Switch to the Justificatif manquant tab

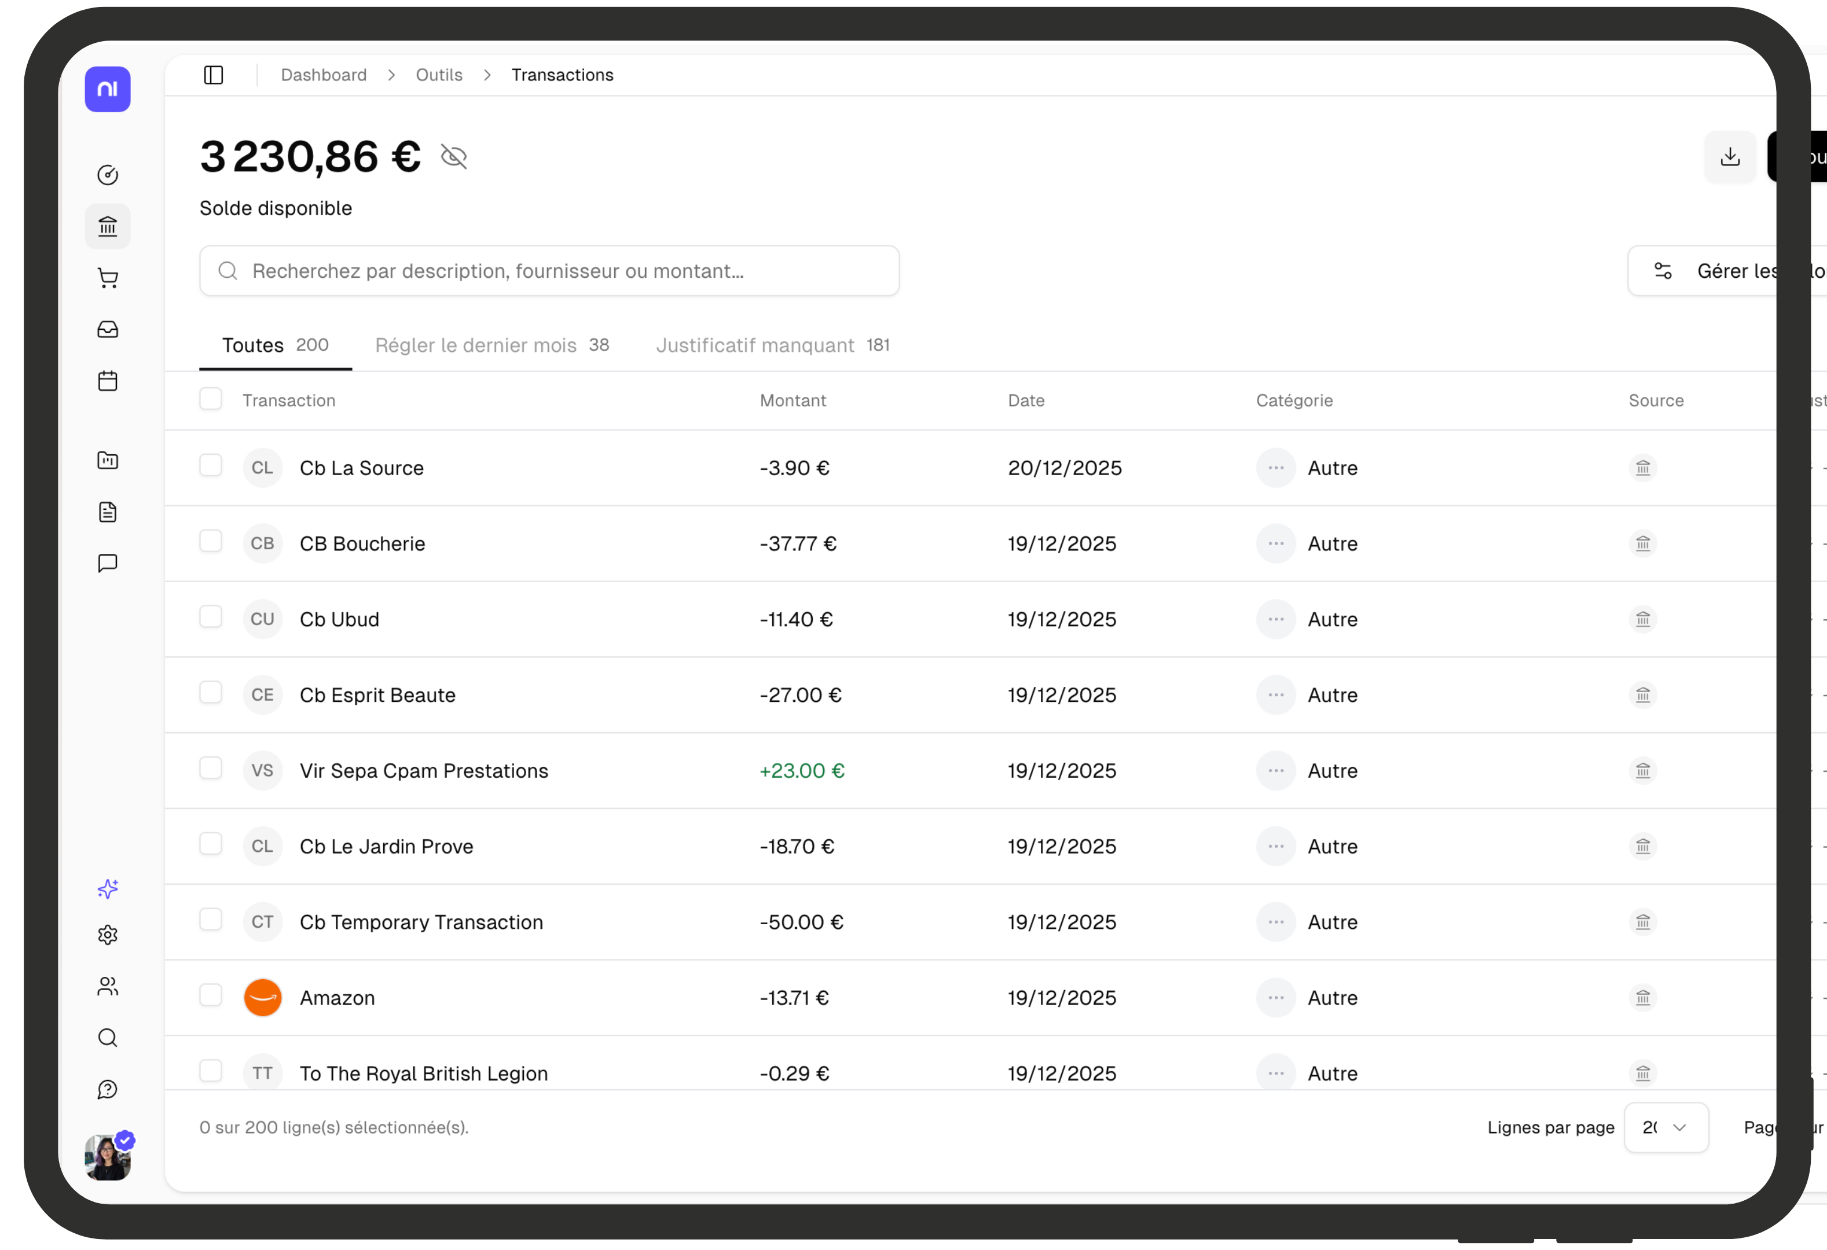click(x=754, y=345)
